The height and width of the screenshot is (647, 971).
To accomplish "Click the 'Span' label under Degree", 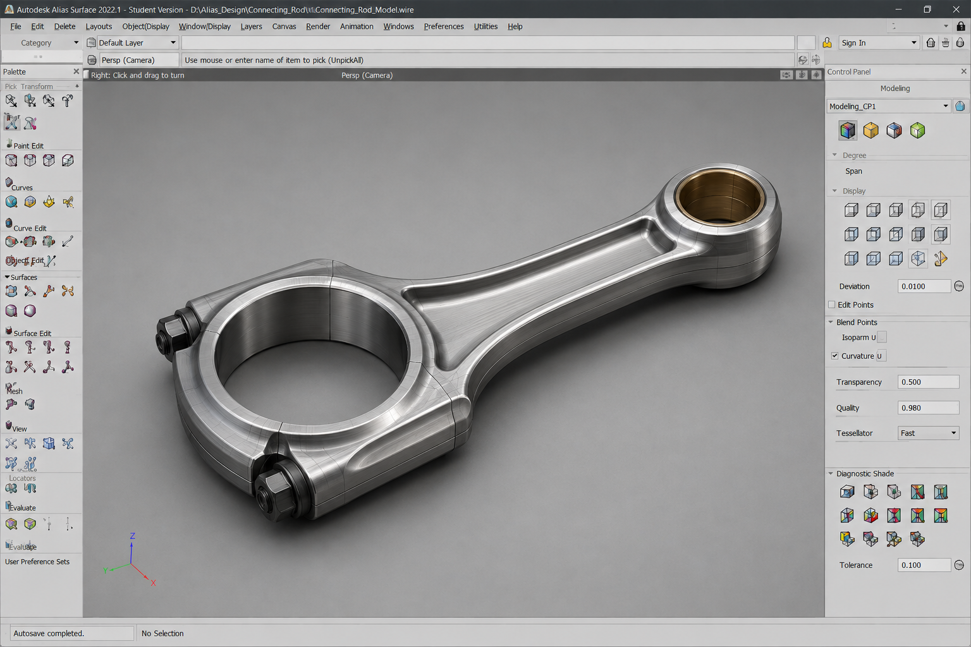I will click(x=853, y=171).
